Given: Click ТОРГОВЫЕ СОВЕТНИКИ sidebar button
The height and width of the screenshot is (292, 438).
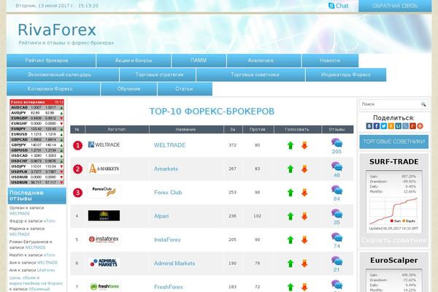Looking at the screenshot, I should tap(394, 142).
